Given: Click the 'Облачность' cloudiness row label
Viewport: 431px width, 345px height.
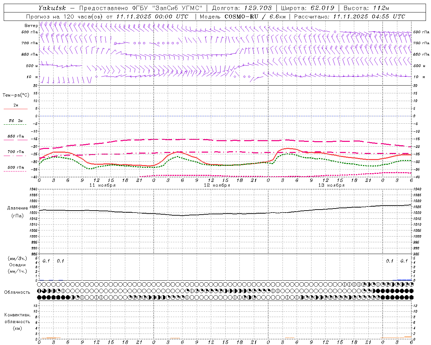Looking at the screenshot, I should (x=17, y=292).
